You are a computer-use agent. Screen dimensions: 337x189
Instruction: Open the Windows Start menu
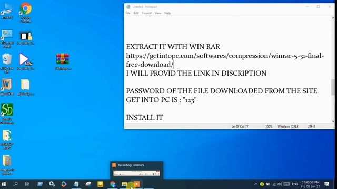point(4,184)
